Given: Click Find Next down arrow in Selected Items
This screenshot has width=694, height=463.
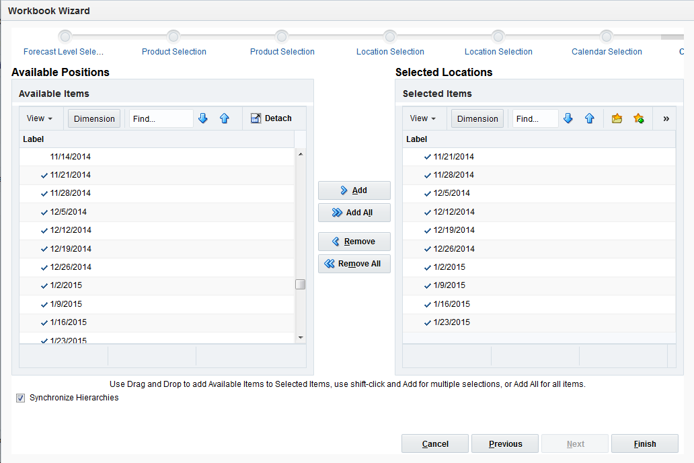Looking at the screenshot, I should [x=568, y=118].
